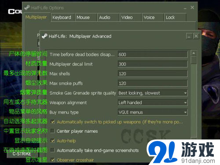Click the C-STRIKE taskbar button

22,154
